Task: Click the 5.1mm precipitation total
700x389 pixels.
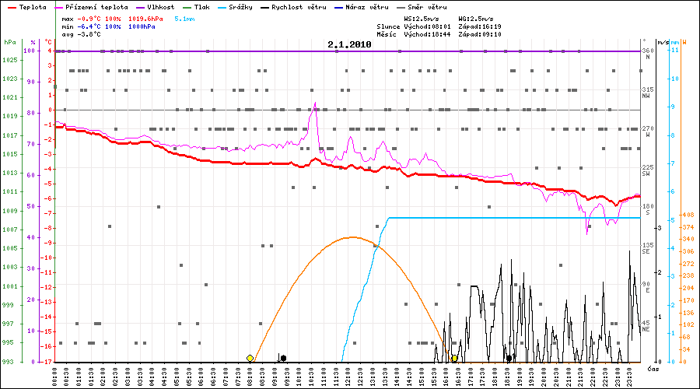Action: tap(186, 18)
